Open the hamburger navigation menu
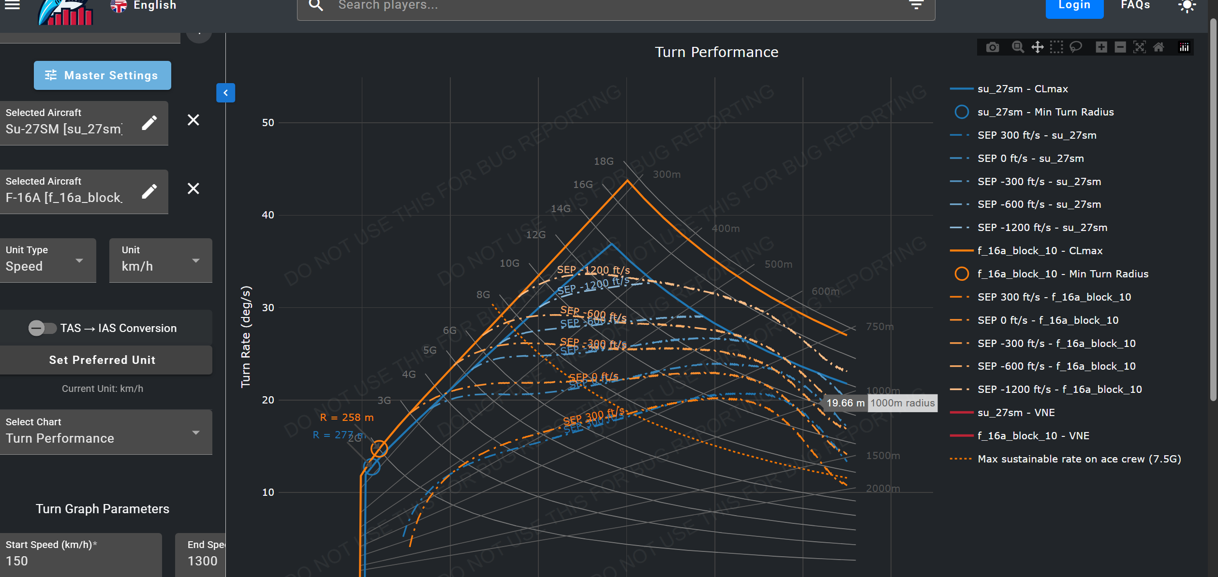This screenshot has height=577, width=1218. point(13,5)
